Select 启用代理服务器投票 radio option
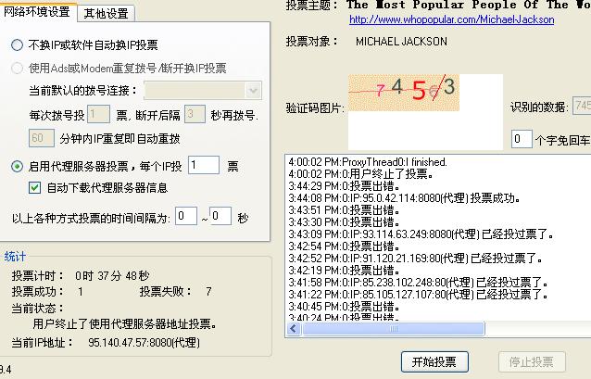Screen dimensions: 591x379 (x=18, y=166)
